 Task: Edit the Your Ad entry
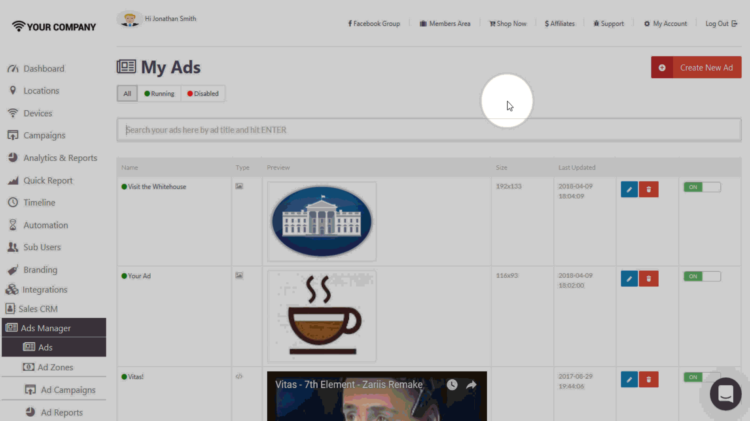[x=629, y=279]
